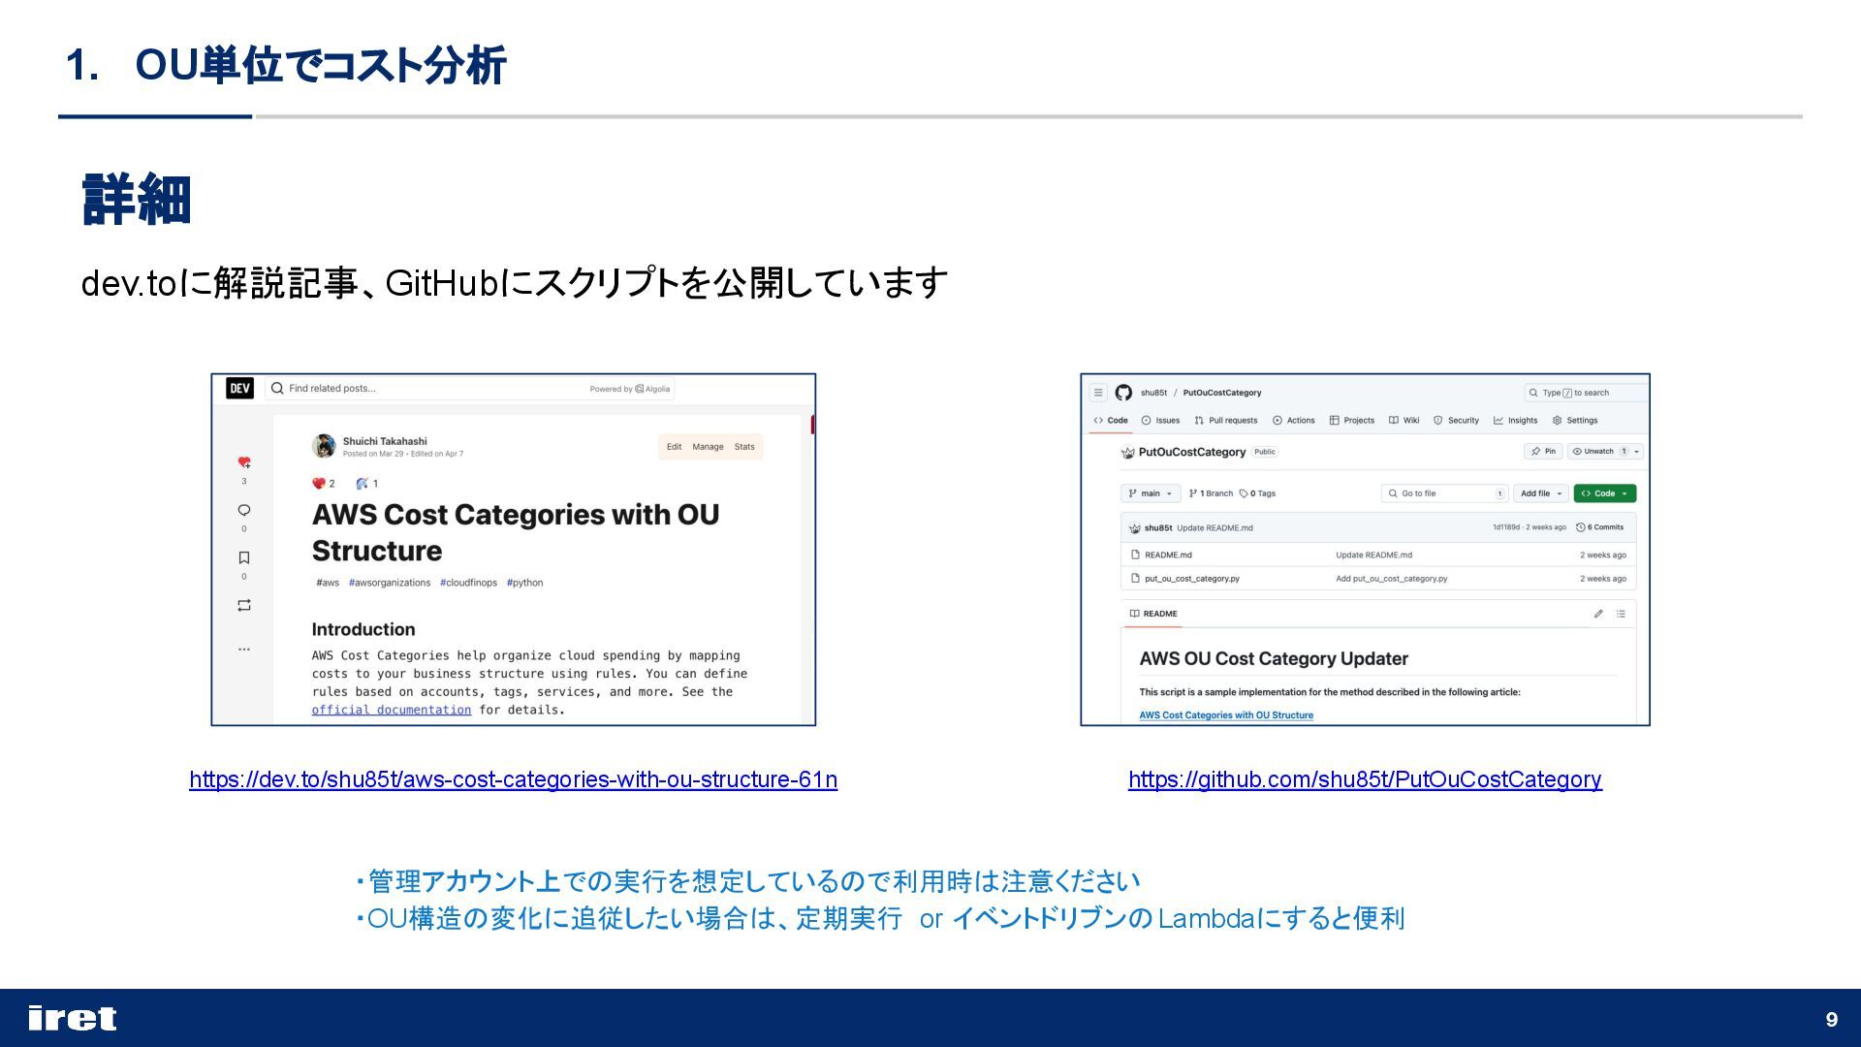Switch to the Issues tab

click(1161, 421)
